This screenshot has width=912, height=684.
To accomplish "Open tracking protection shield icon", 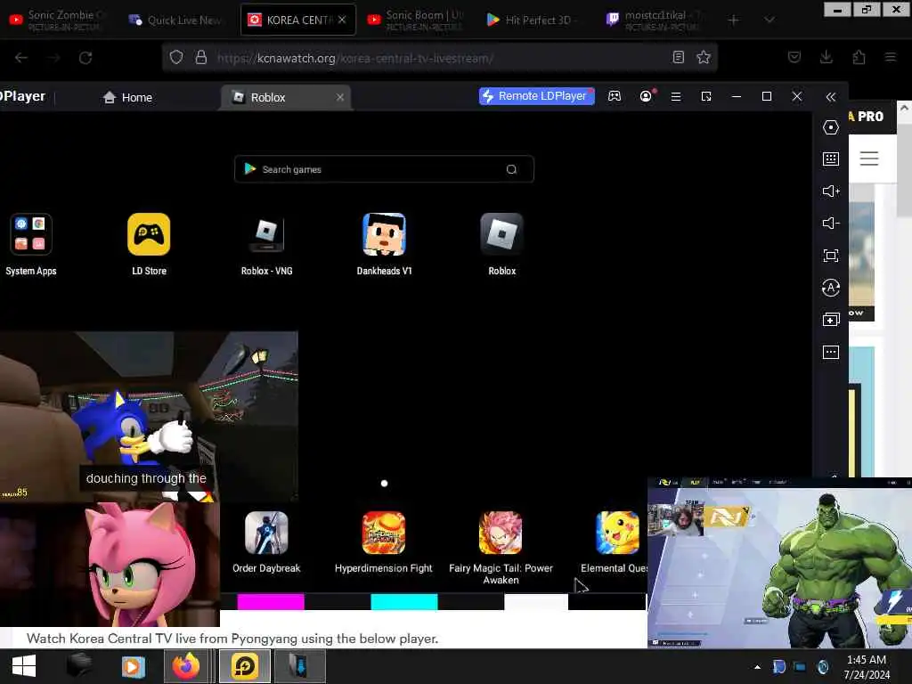I will 176,57.
